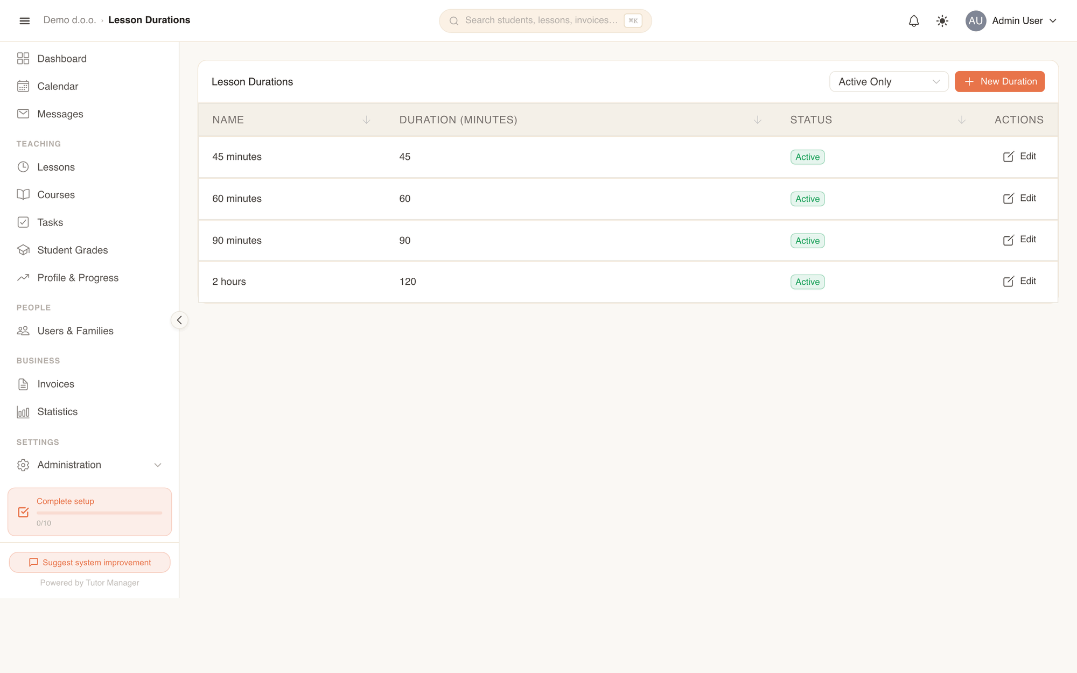The image size is (1077, 673).
Task: Click the Tasks checkbox icon
Action: (x=23, y=222)
